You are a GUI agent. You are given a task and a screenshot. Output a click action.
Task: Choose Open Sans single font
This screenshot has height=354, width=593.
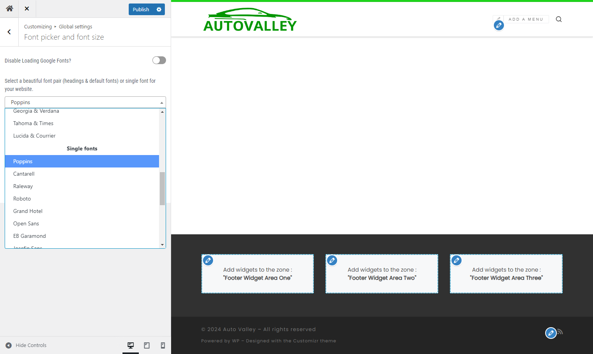tap(82, 223)
